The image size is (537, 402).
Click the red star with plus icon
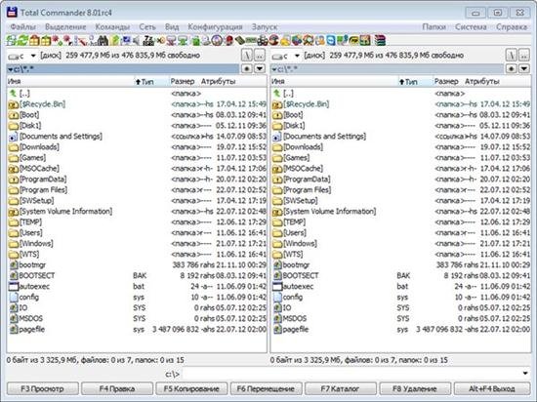tap(58, 40)
